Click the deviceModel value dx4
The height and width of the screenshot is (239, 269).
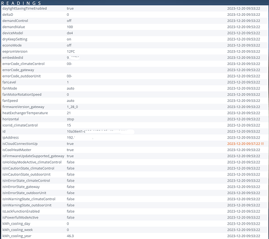coord(70,33)
